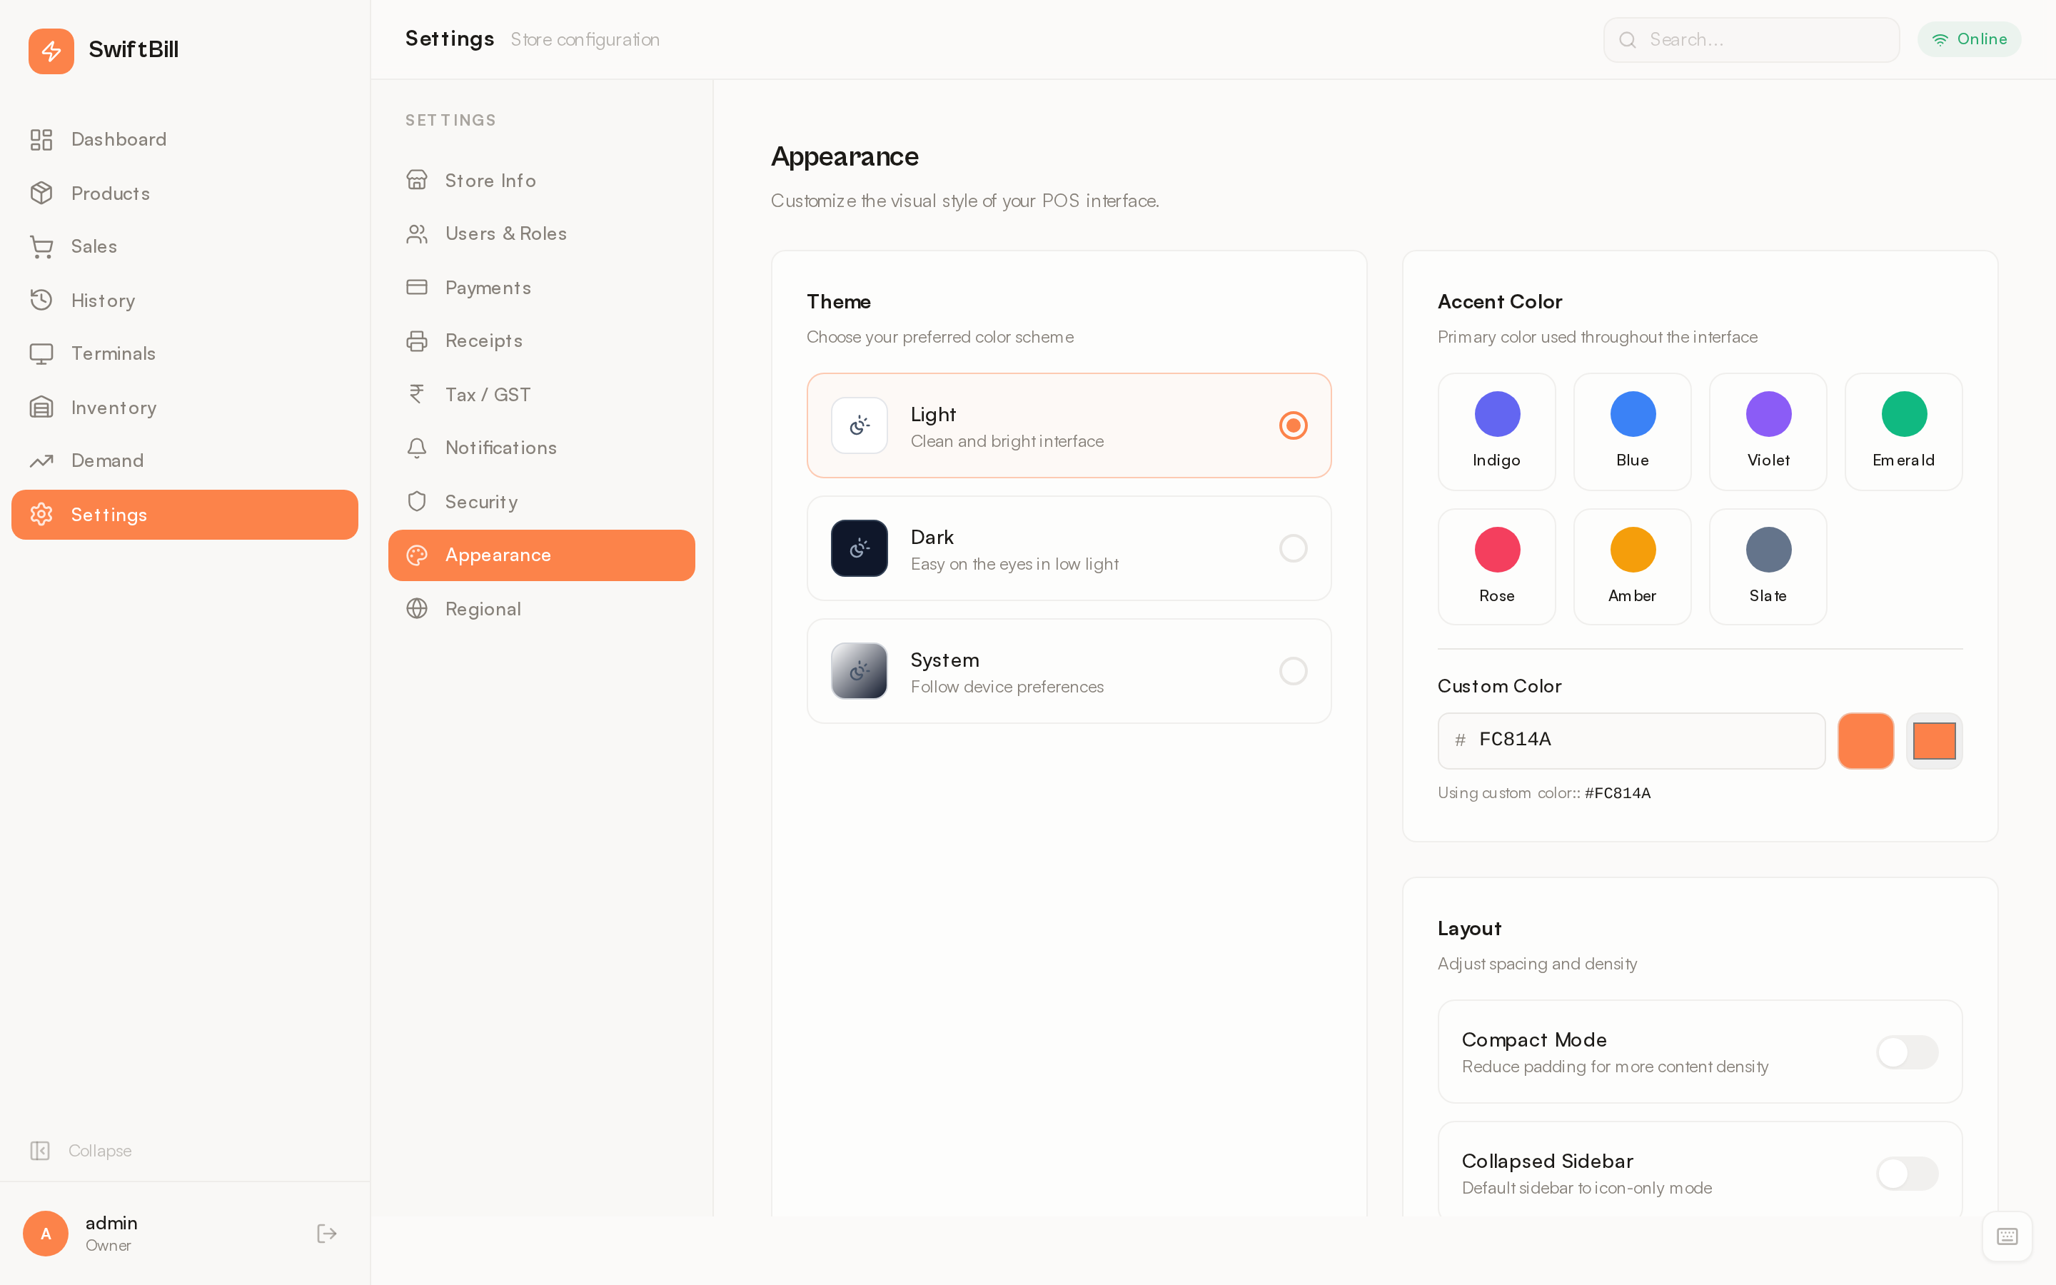The width and height of the screenshot is (2056, 1285).
Task: Open the Products box icon
Action: click(41, 193)
